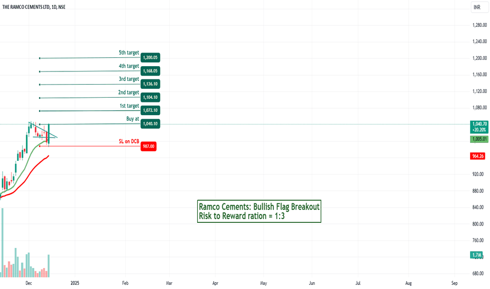
Task: Click the Apr label on time axis
Action: pyautogui.click(x=216, y=283)
